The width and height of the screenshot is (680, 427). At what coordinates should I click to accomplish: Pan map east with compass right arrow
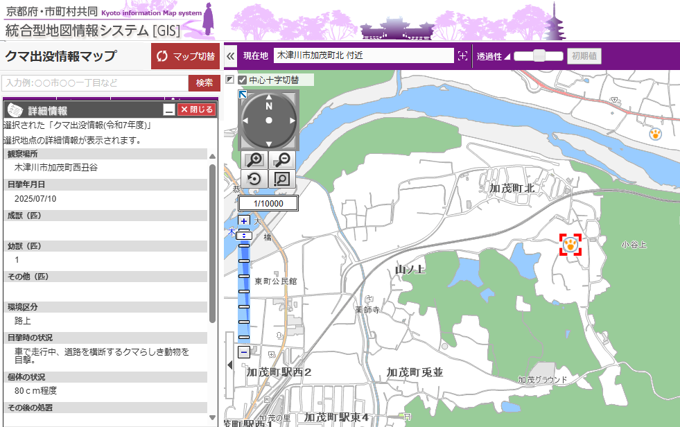pyautogui.click(x=293, y=121)
